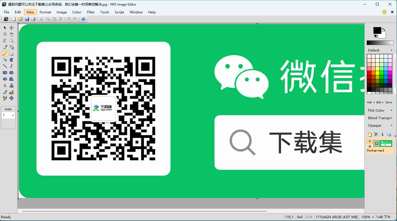Hide the Background layer with eye icon
397x221 pixels.
(x=370, y=141)
